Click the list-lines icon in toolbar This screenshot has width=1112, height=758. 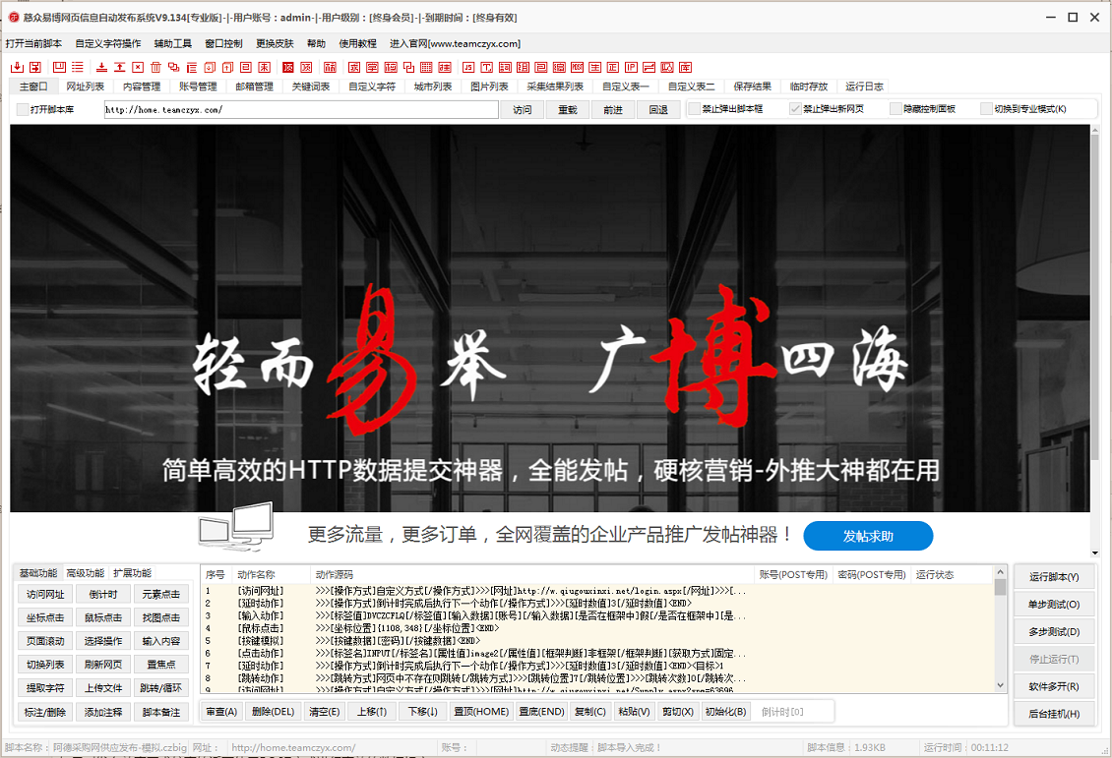point(78,67)
